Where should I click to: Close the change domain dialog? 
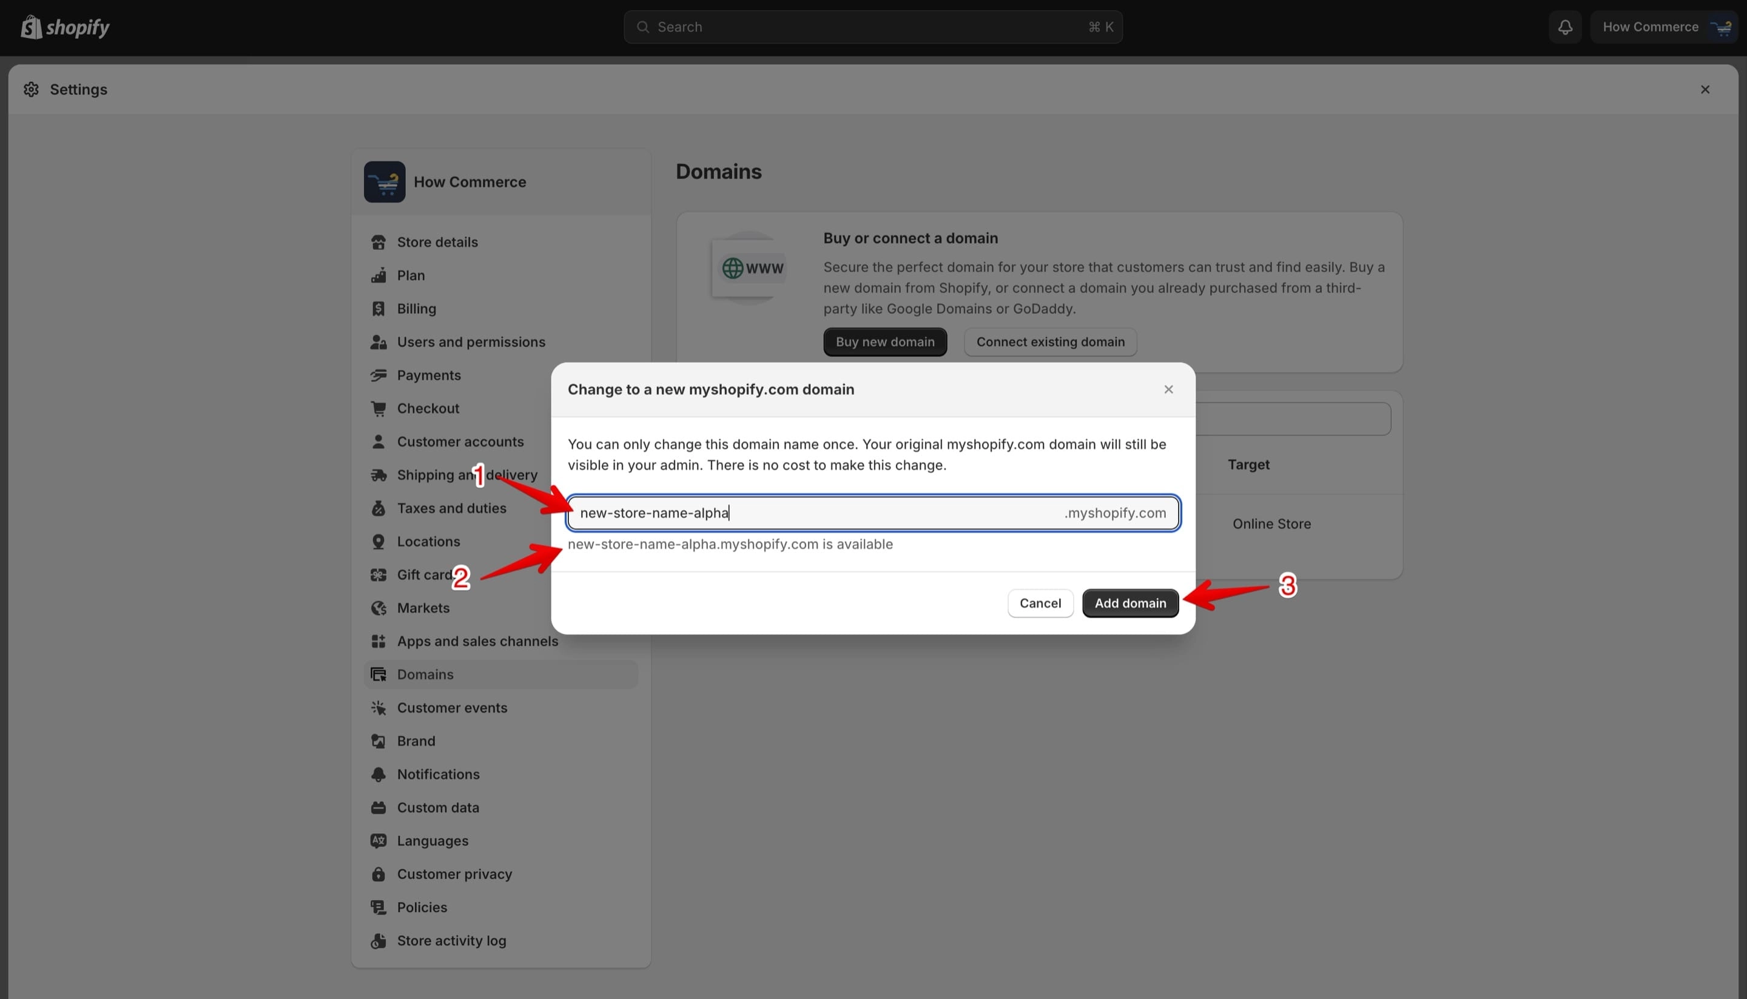tap(1168, 390)
